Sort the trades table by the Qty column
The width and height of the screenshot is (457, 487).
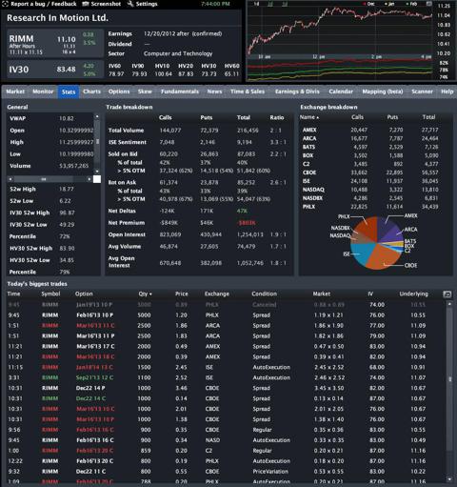(x=145, y=294)
